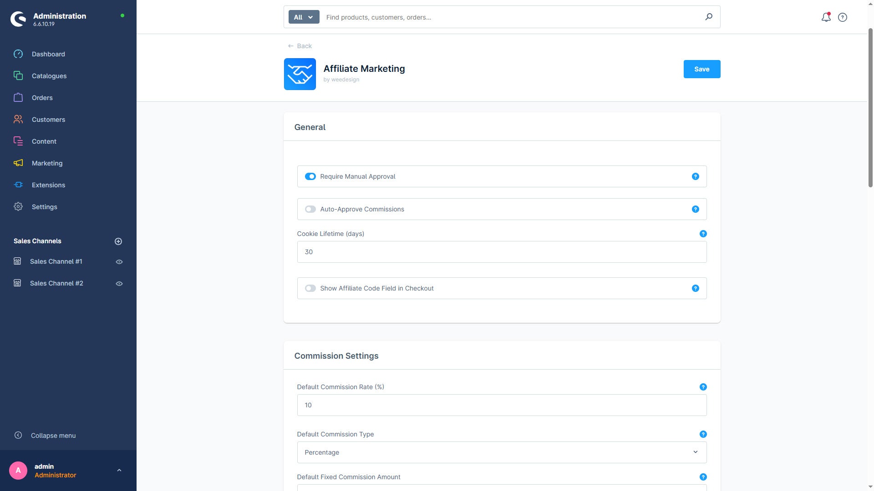Open the All search filter dropdown

click(304, 17)
